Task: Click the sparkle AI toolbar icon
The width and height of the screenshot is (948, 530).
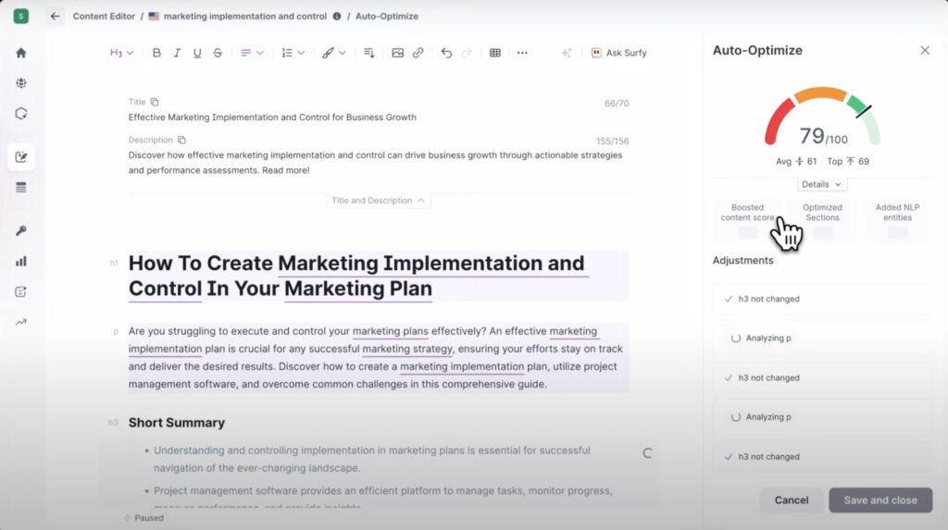Action: click(x=567, y=53)
